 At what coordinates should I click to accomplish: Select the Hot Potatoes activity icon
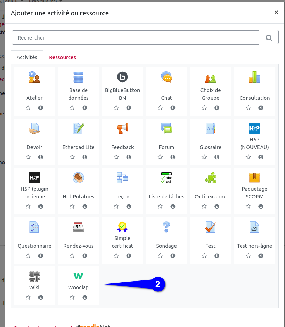tap(78, 178)
